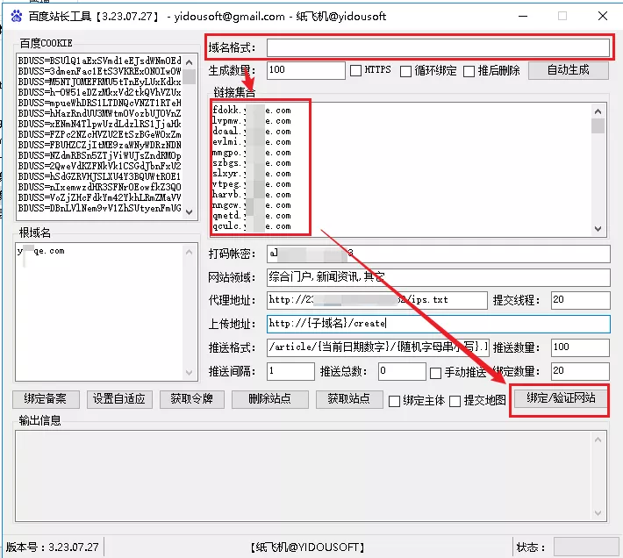Click the 自动生成 button
The height and width of the screenshot is (558, 623).
569,70
